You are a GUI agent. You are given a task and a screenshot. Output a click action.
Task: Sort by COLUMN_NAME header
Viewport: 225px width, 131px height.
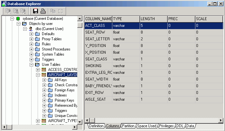98,19
